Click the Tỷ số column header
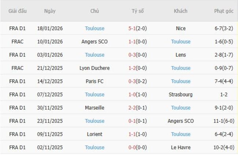 point(138,11)
